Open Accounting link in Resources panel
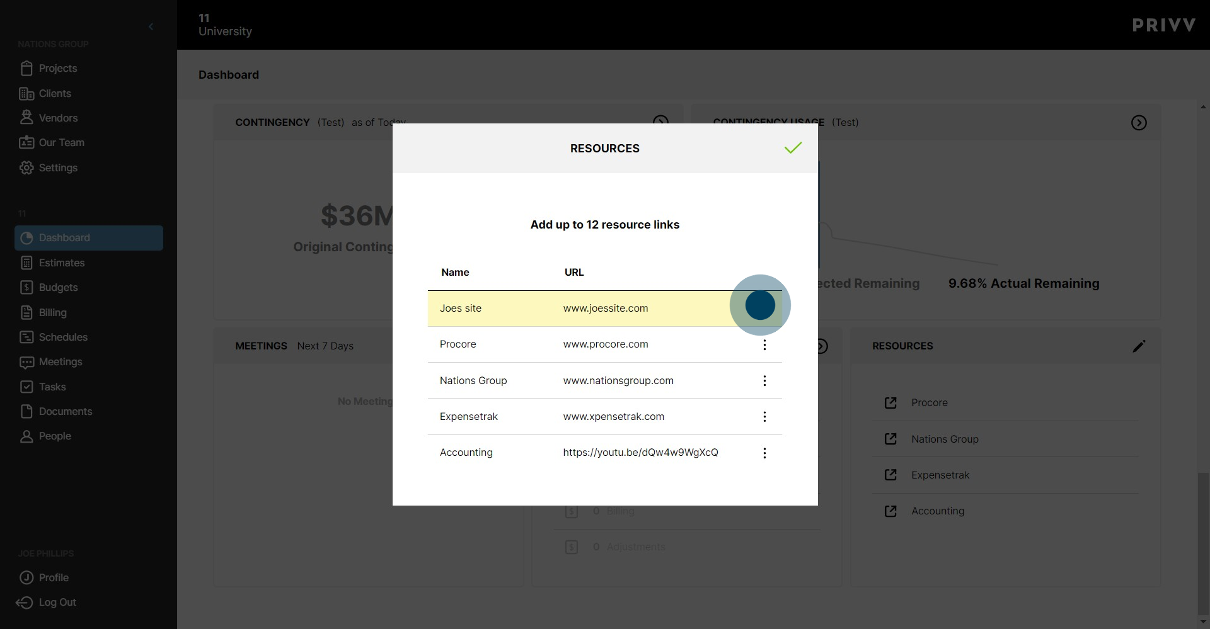The width and height of the screenshot is (1210, 629). 938,511
